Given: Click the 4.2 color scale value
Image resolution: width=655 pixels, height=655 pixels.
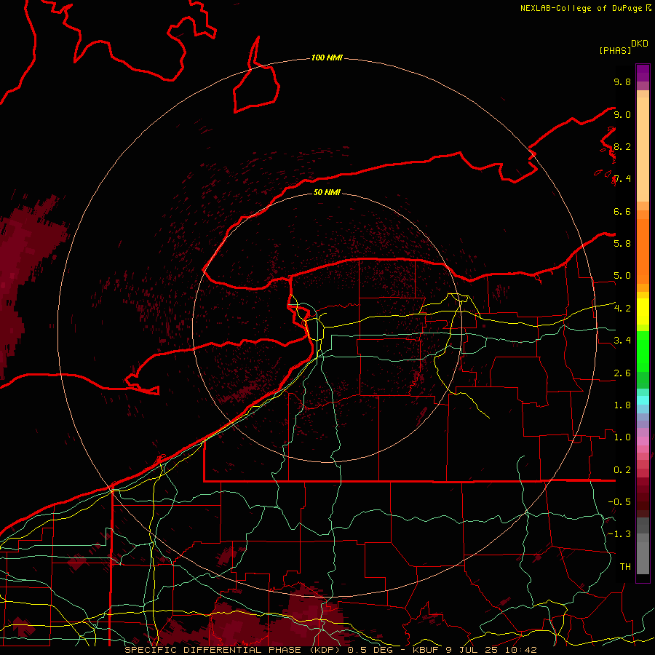Looking at the screenshot, I should pyautogui.click(x=622, y=309).
